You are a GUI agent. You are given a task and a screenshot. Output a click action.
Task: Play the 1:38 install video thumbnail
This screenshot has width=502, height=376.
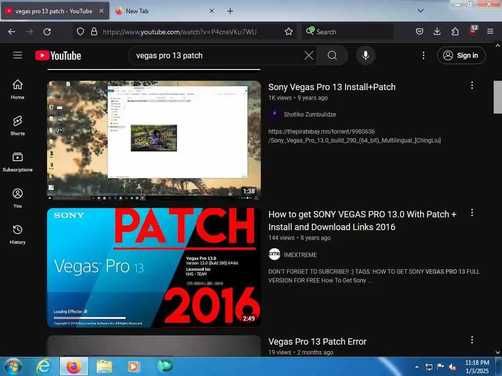coord(154,141)
